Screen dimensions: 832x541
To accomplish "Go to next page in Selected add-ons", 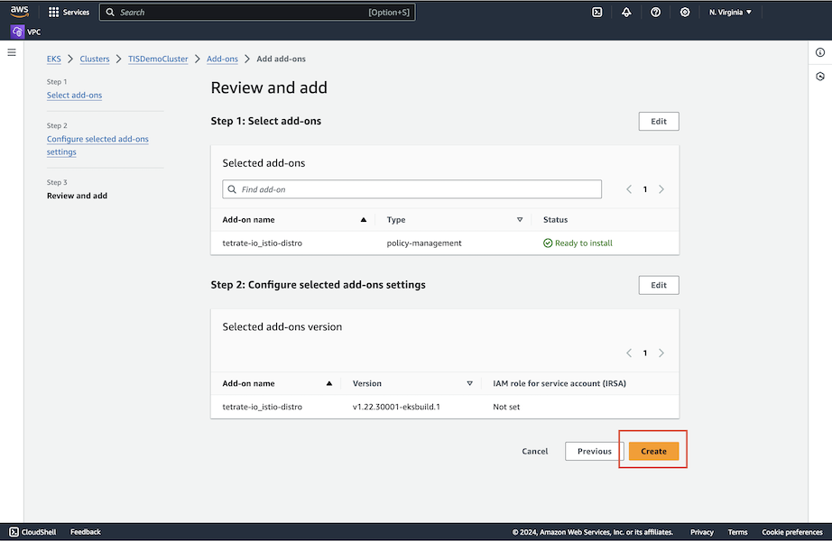I will point(661,189).
